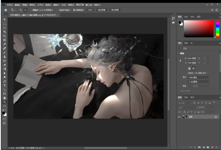Screen dimensions: 221x150
Task: Select the Crop tool
Action: 4,36
